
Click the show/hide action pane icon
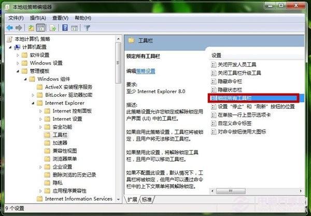tap(74, 28)
